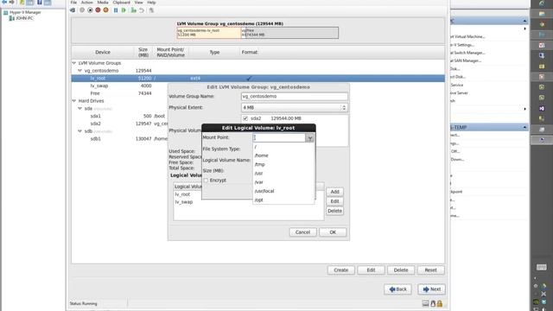Collapse the Hard Drives tree node
The height and width of the screenshot is (311, 553).
pyautogui.click(x=74, y=101)
